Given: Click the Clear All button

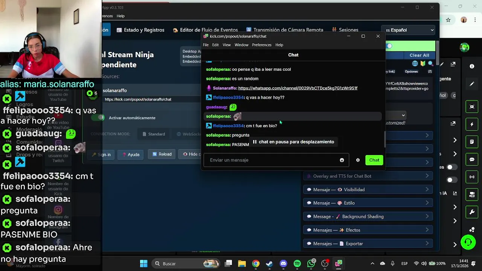Looking at the screenshot, I should coord(419,55).
